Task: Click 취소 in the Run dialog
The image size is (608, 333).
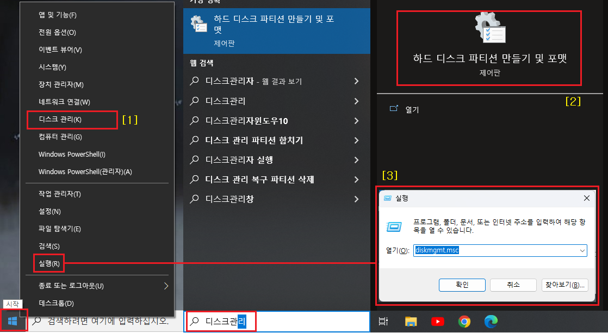Action: point(513,285)
